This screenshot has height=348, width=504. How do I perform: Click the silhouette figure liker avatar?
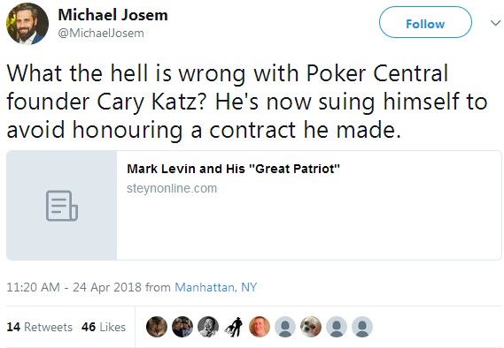click(234, 327)
